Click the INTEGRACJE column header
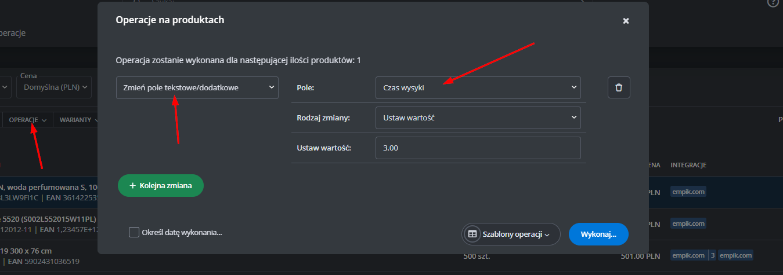 tap(688, 165)
